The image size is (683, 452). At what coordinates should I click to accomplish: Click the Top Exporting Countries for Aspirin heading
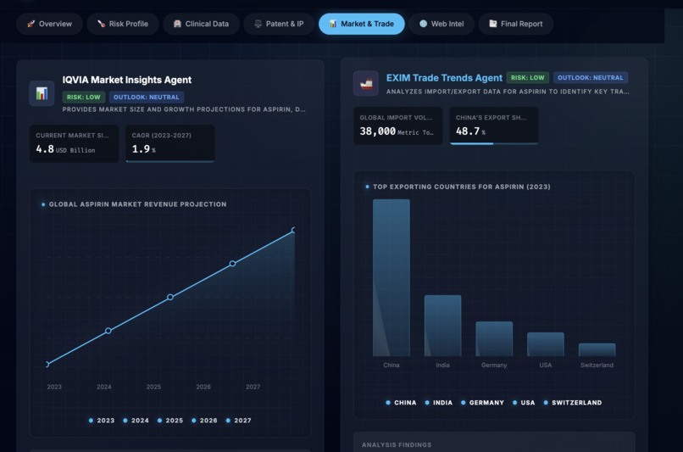tap(462, 187)
